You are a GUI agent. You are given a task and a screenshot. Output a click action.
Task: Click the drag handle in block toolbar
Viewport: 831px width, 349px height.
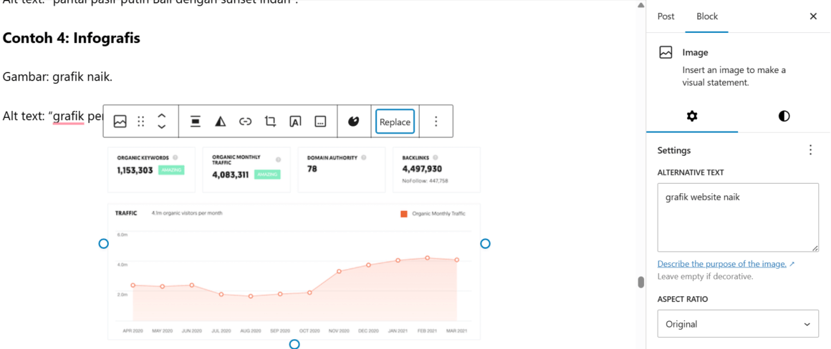pos(141,122)
